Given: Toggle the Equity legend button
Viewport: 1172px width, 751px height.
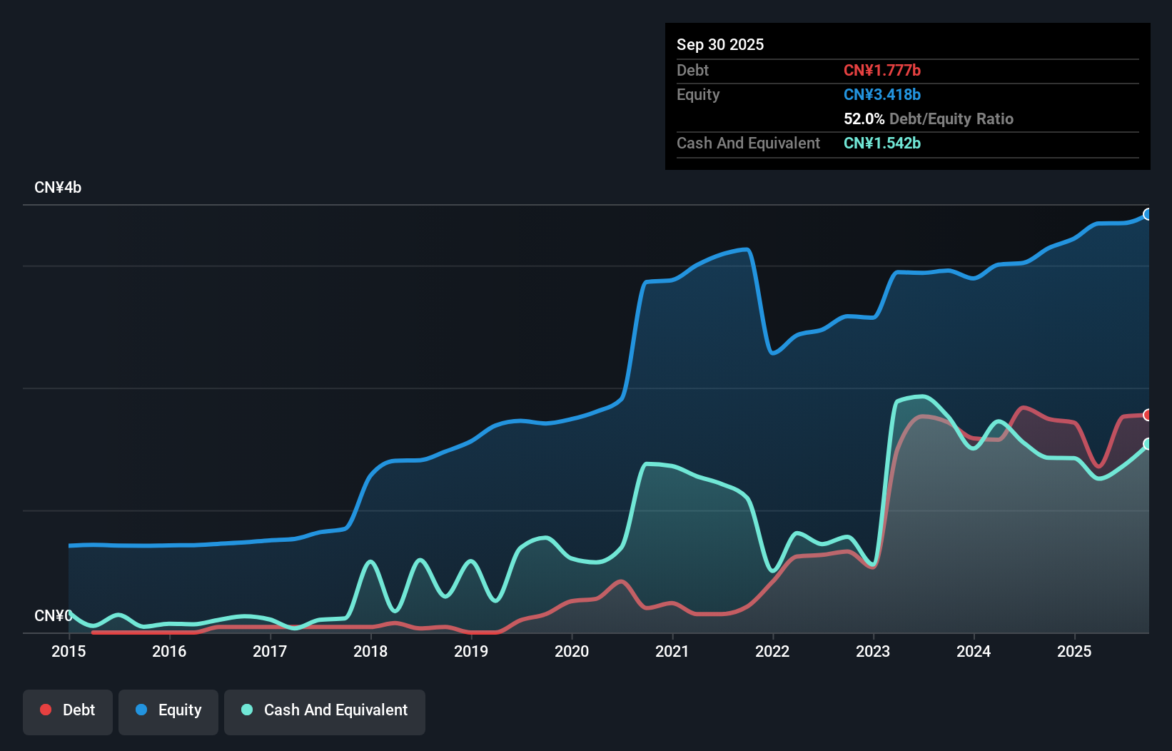Looking at the screenshot, I should (168, 712).
